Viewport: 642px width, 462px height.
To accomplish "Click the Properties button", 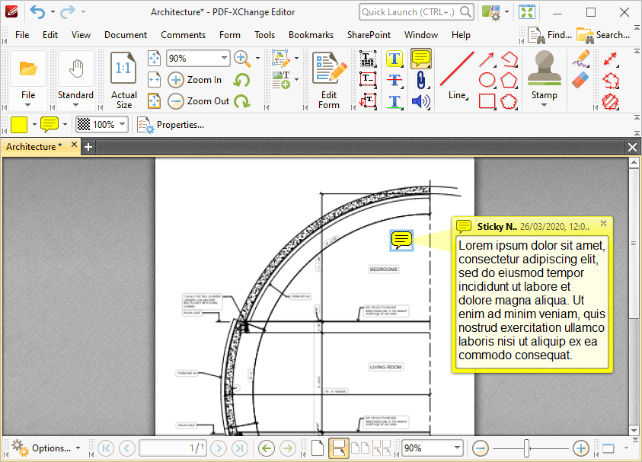I will point(171,124).
